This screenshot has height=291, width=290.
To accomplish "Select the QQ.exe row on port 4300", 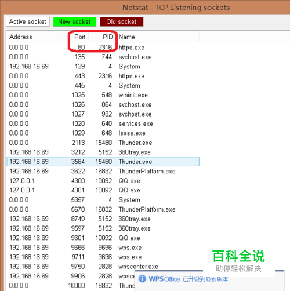I will click(x=103, y=181).
